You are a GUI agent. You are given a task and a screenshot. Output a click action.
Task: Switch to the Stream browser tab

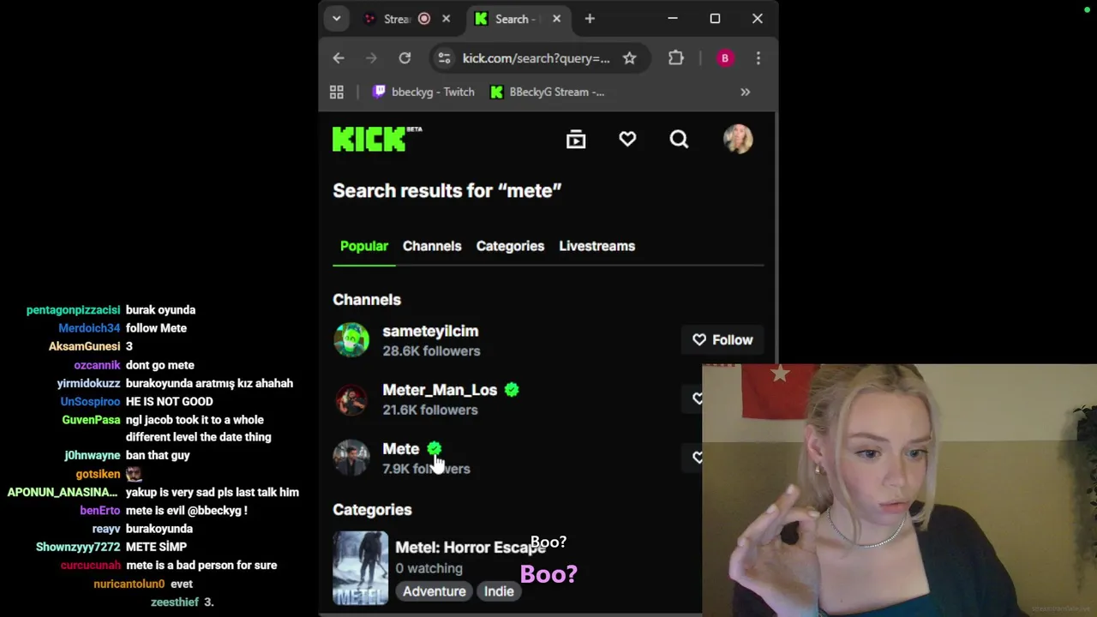[397, 19]
